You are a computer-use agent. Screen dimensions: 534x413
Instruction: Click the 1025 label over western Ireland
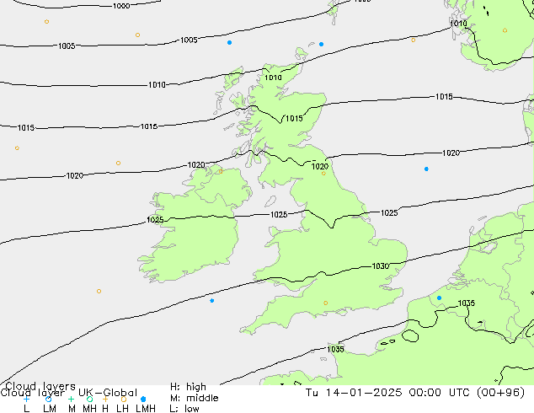155,220
